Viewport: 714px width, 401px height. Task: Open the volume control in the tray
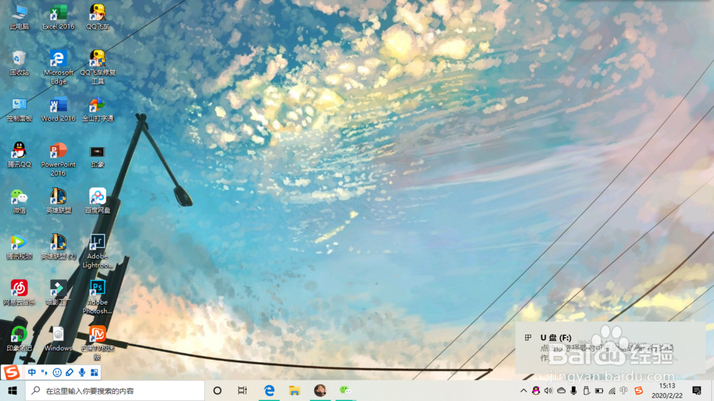[548, 390]
